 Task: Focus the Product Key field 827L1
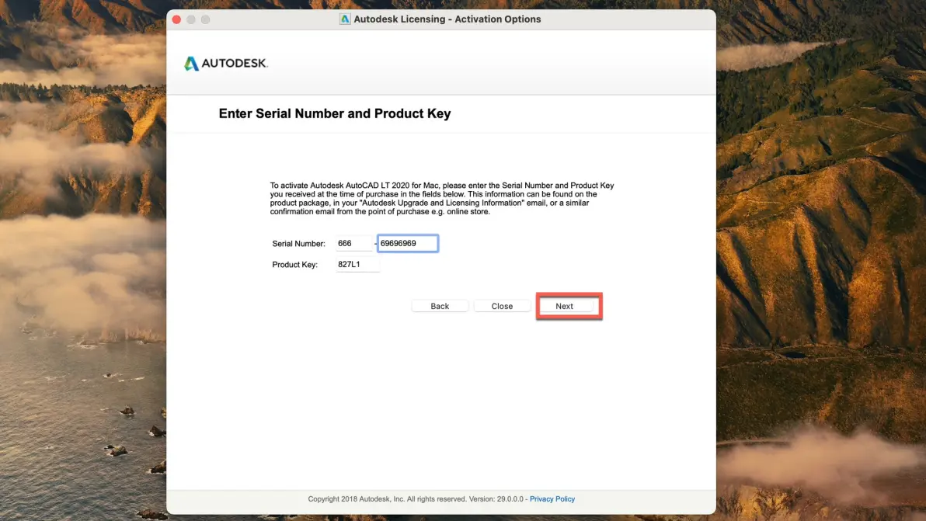pyautogui.click(x=357, y=264)
